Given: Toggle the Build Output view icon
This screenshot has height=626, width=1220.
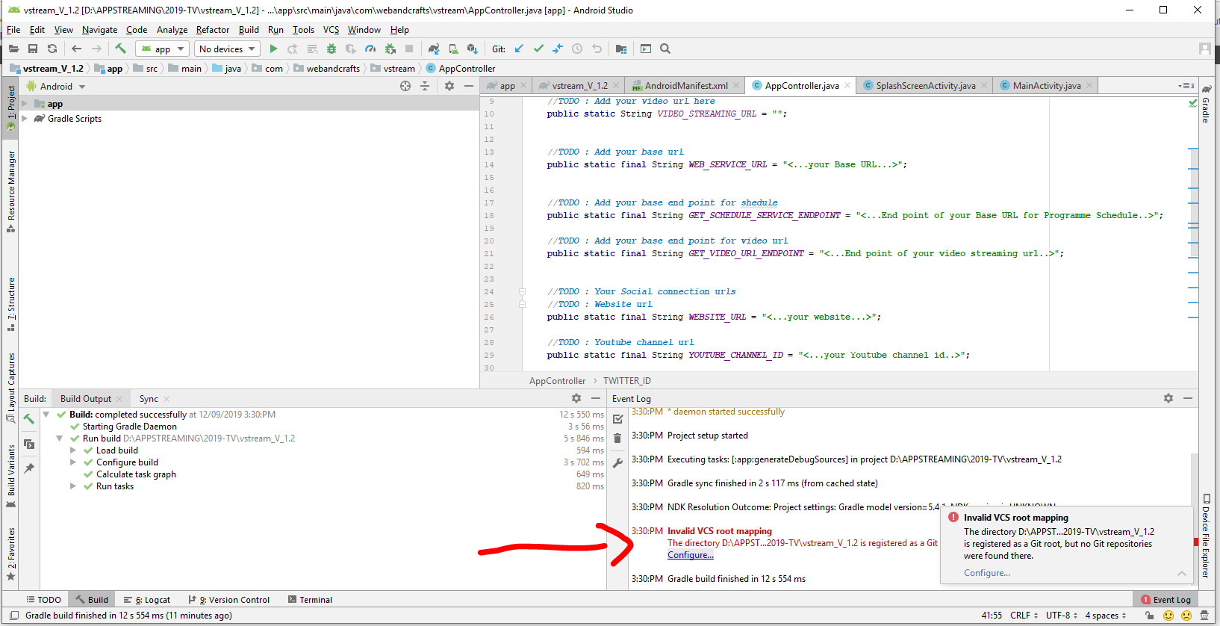Looking at the screenshot, I should point(29,444).
